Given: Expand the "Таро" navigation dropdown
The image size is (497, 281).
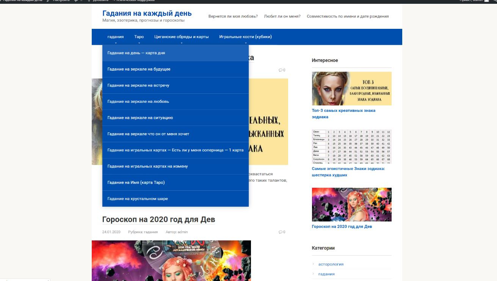Looking at the screenshot, I should pos(139,37).
